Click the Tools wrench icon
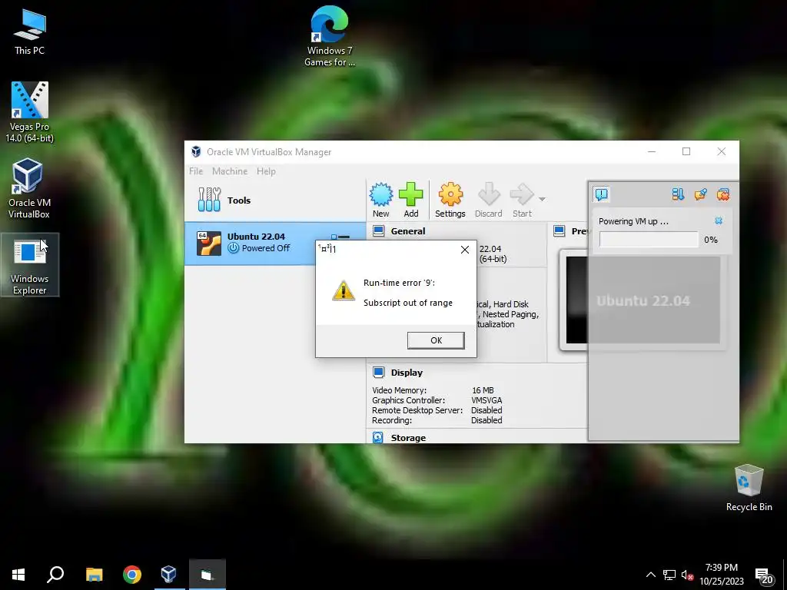 tap(209, 200)
